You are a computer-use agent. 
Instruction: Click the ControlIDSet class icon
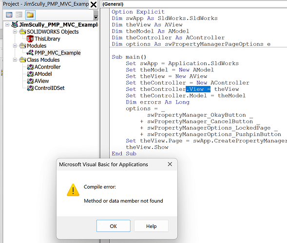pos(30,88)
